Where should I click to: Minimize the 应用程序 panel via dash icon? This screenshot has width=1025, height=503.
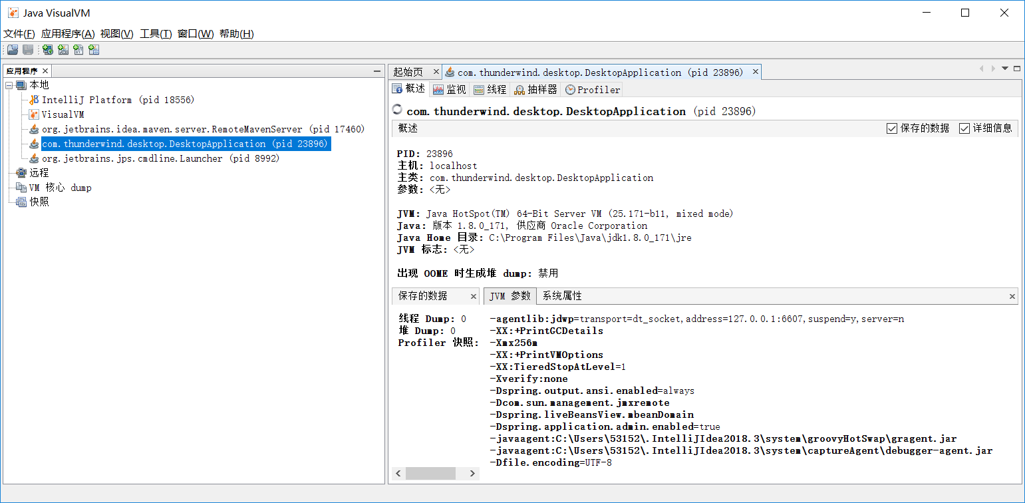pyautogui.click(x=377, y=71)
